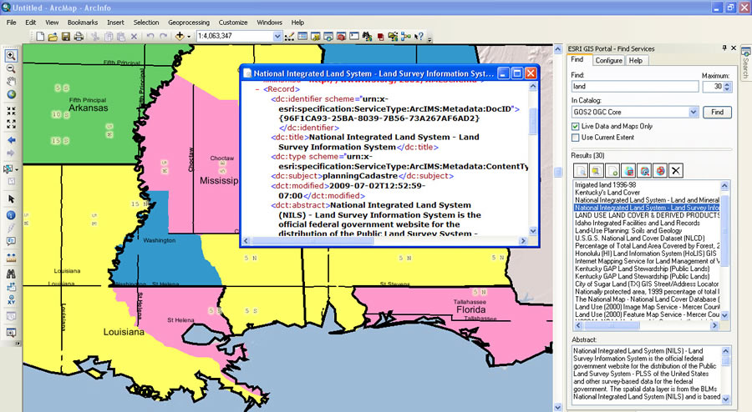Select the Zoom In tool

[x=11, y=56]
